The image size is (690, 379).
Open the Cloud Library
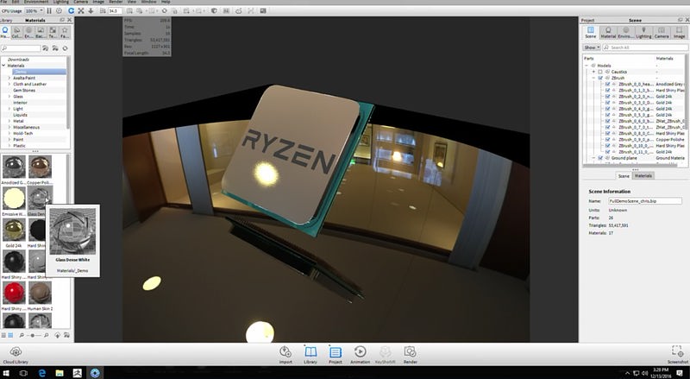coord(16,354)
